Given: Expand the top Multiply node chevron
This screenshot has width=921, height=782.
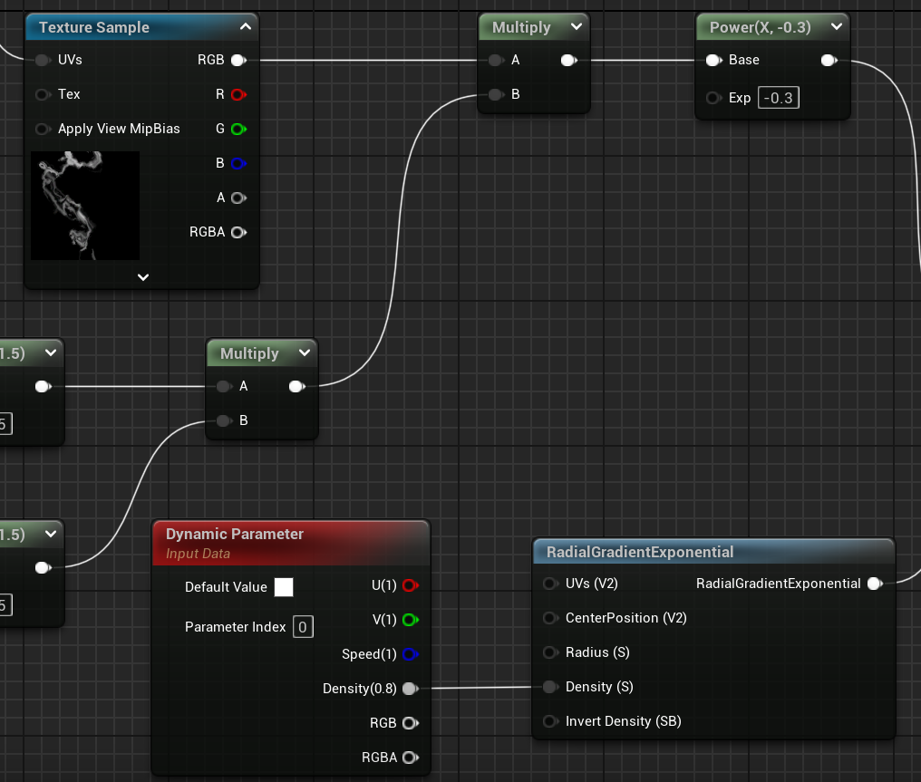Looking at the screenshot, I should [576, 27].
